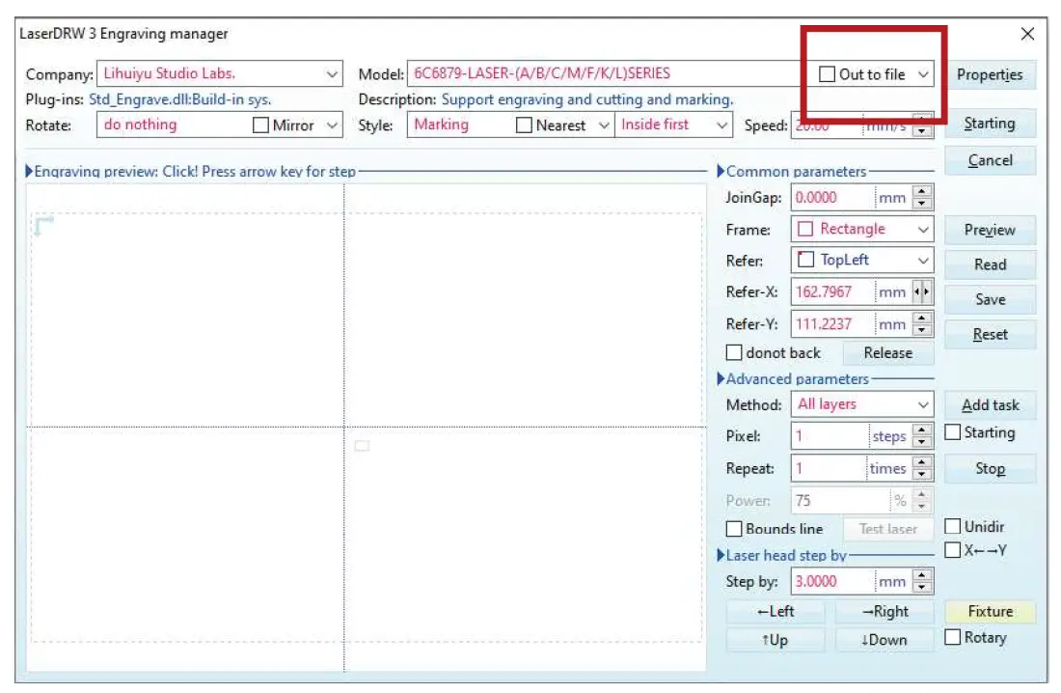This screenshot has height=693, width=1061.
Task: Collapse the Engraving preview section
Action: tap(29, 172)
